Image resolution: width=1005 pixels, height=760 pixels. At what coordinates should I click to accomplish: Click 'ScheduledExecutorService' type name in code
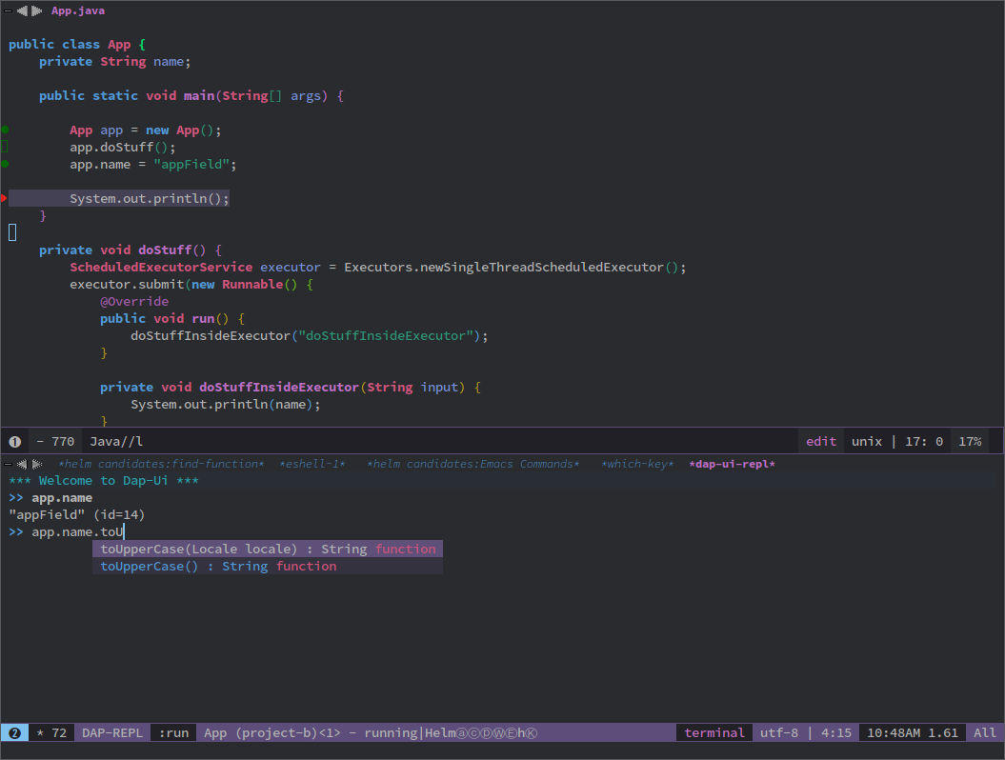pos(161,268)
